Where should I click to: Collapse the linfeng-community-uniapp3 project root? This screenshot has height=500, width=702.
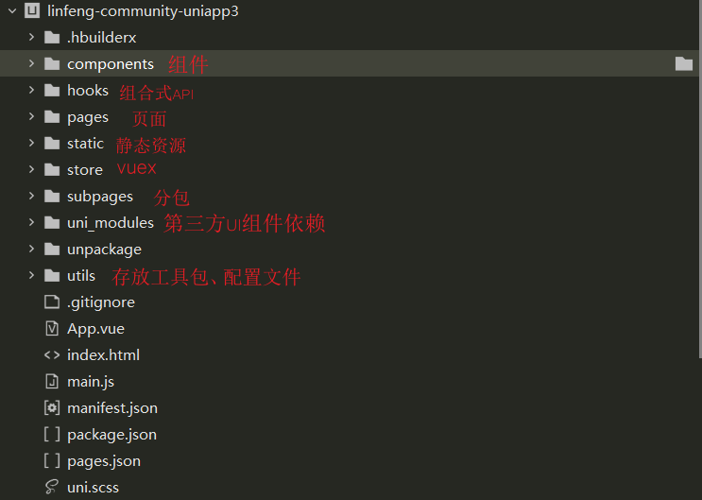[x=10, y=11]
